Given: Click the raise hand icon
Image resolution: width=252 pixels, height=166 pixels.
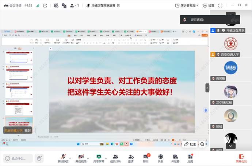Looking at the screenshot, I should [x=39, y=158].
